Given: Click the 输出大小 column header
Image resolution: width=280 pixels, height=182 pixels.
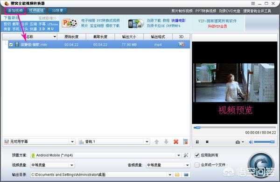Looking at the screenshot, I should point(129,37).
